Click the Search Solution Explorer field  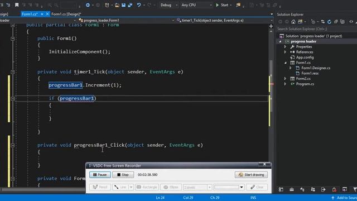click(316, 29)
